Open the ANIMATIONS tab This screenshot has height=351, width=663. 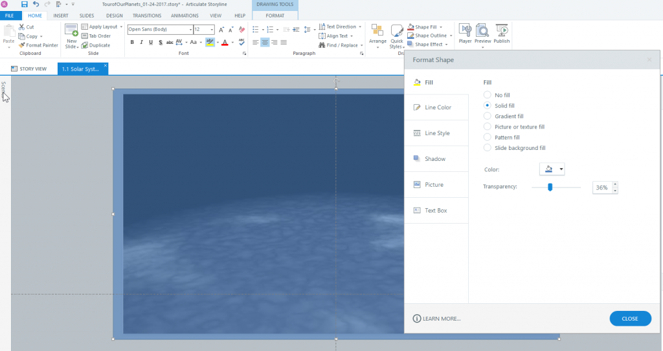pos(185,16)
